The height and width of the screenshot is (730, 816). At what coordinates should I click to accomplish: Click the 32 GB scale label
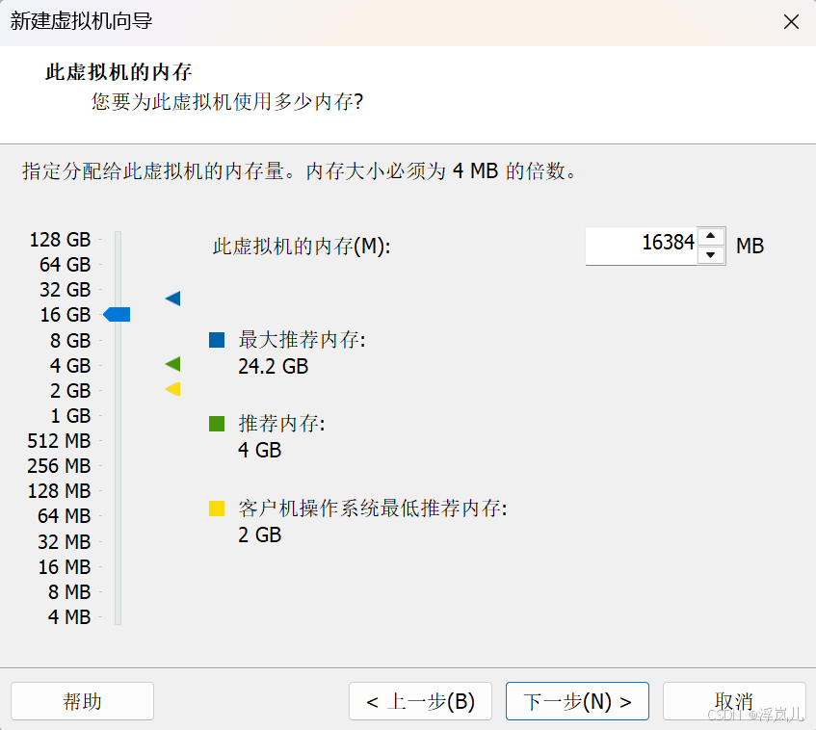(x=66, y=290)
